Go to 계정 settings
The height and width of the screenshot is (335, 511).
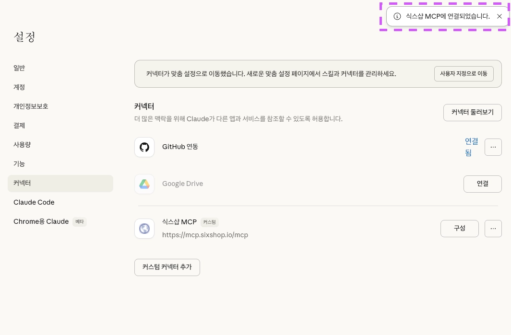[19, 87]
